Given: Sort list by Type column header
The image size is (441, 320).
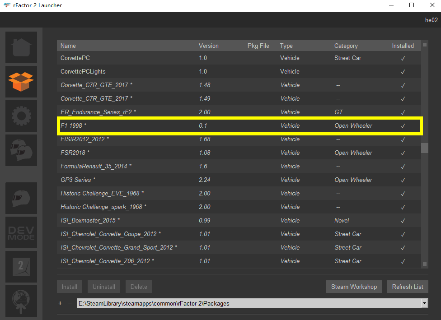Looking at the screenshot, I should click(x=286, y=46).
